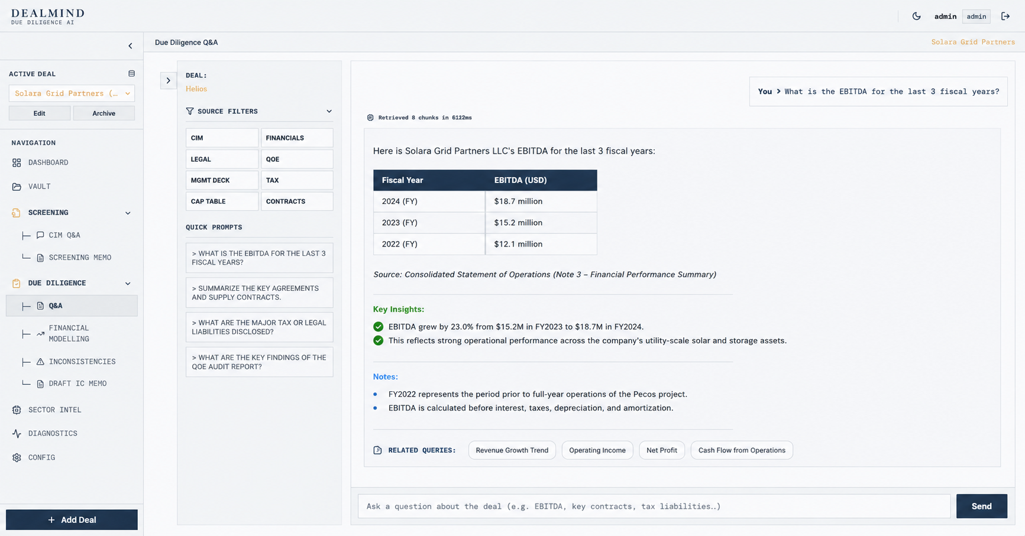Click the Diagnostics pulse icon
Viewport: 1025px width, 536px height.
pyautogui.click(x=17, y=434)
